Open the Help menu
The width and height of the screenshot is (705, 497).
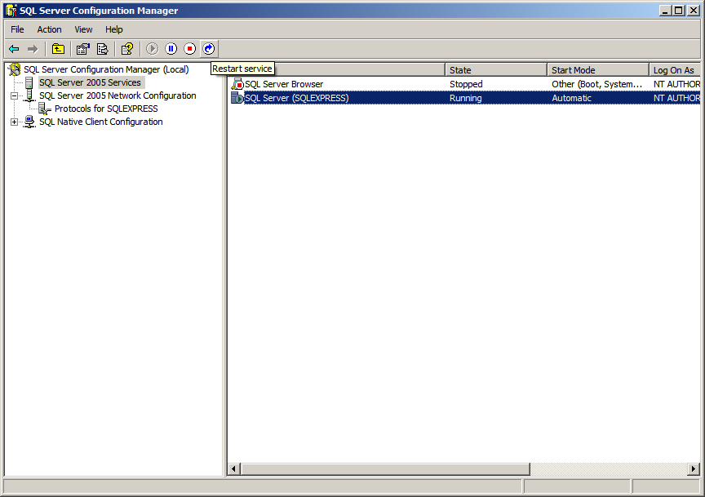pos(113,29)
